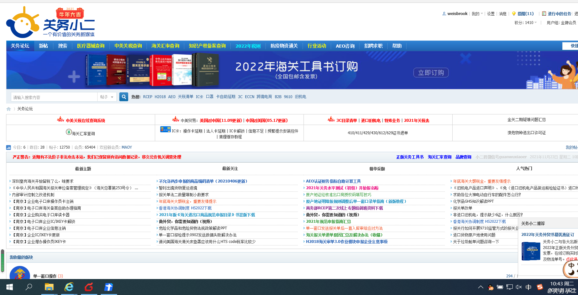Click the 设置 link
This screenshot has width=578, height=295.
pyautogui.click(x=491, y=14)
